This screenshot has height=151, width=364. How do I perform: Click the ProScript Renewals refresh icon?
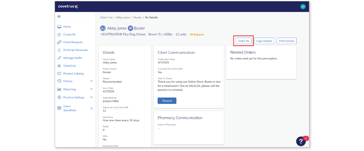(59, 50)
